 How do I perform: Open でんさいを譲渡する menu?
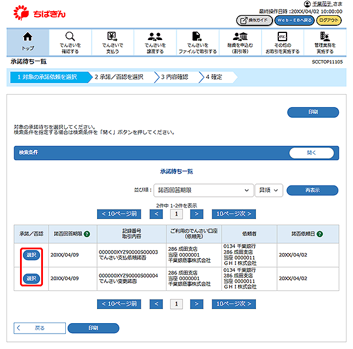tap(155, 41)
